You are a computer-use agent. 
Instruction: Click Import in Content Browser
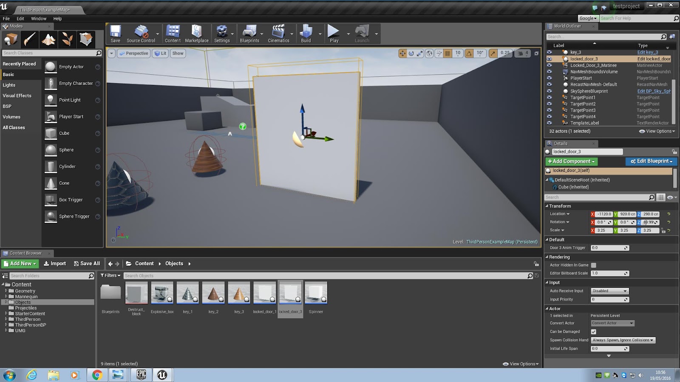55,264
